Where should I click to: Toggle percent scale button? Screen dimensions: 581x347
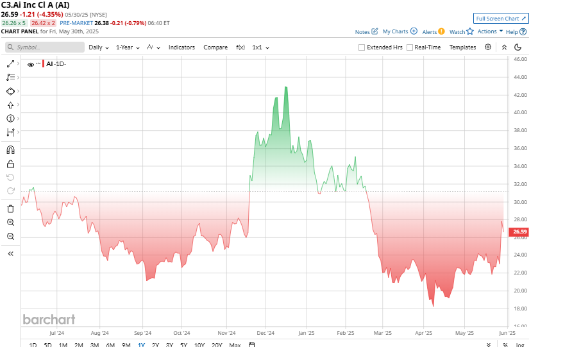point(505,345)
